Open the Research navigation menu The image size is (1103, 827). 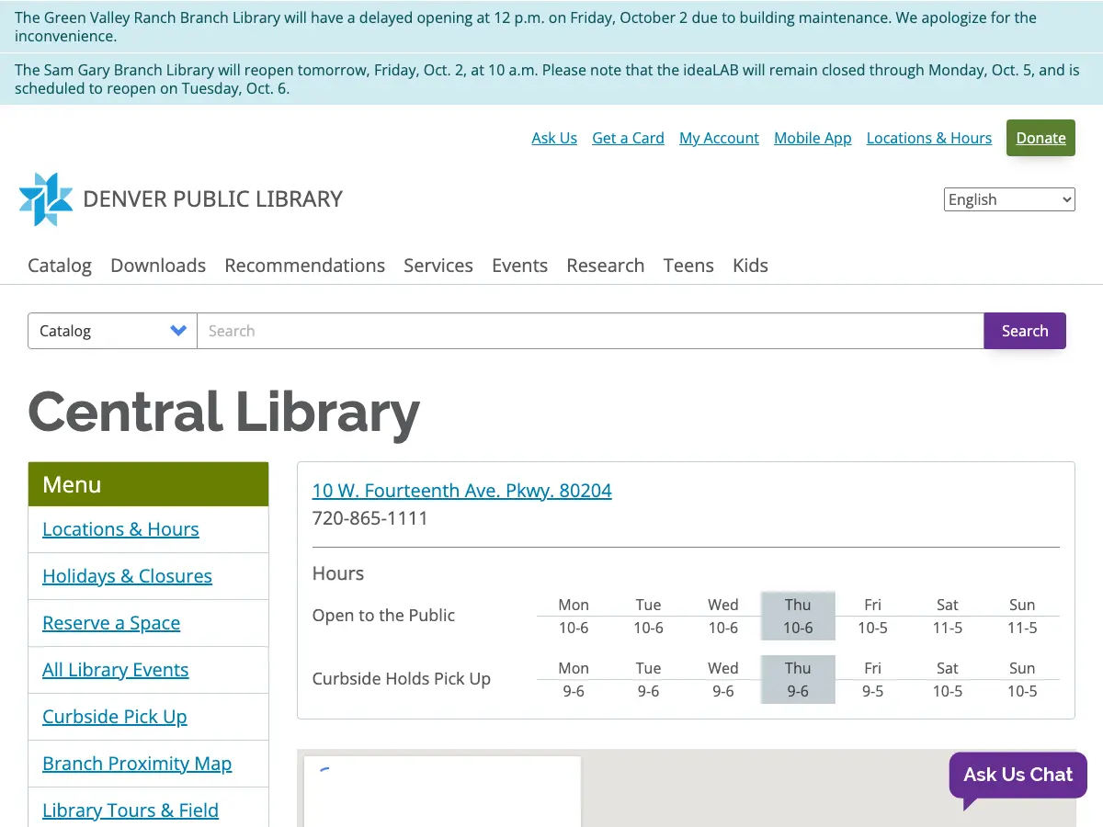tap(605, 266)
